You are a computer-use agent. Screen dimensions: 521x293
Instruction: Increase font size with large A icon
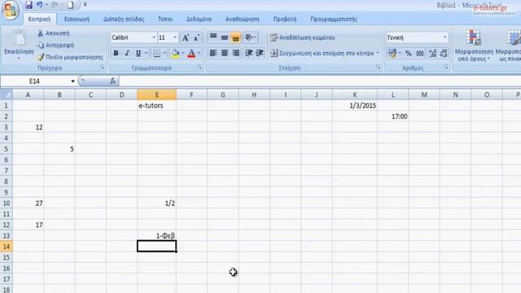point(186,38)
